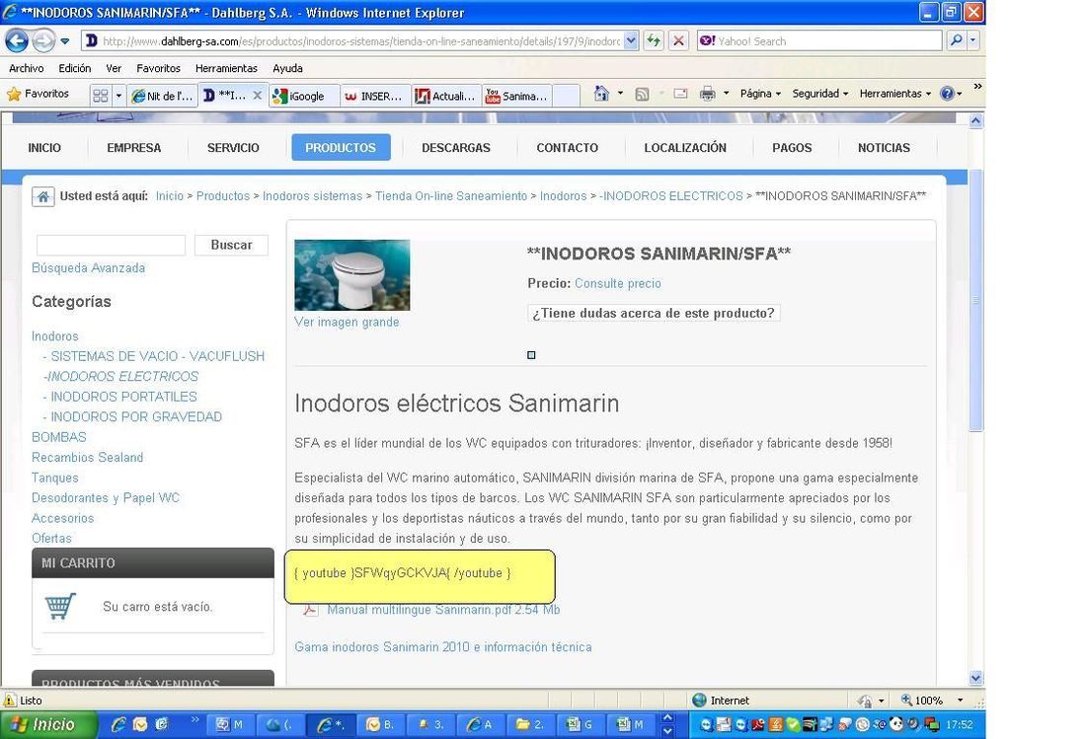The height and width of the screenshot is (739, 1086).
Task: Open the zoom level 100% dropdown
Action: 960,701
